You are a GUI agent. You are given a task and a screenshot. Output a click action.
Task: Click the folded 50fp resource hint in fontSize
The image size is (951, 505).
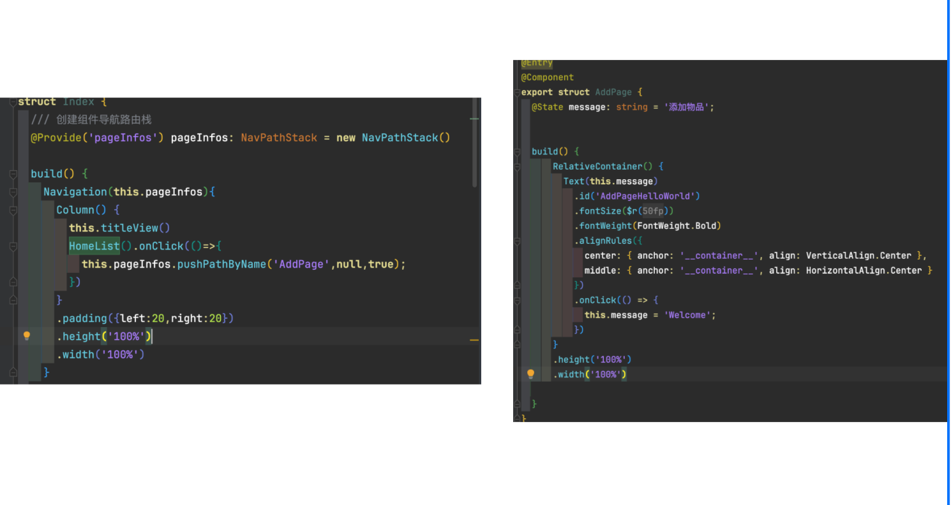[x=653, y=211]
